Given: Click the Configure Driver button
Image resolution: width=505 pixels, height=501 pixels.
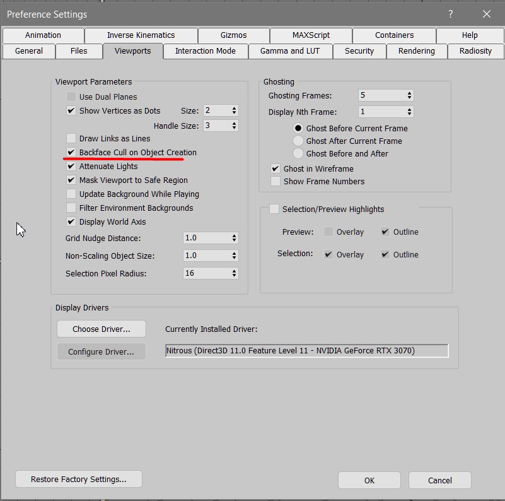Looking at the screenshot, I should point(102,351).
